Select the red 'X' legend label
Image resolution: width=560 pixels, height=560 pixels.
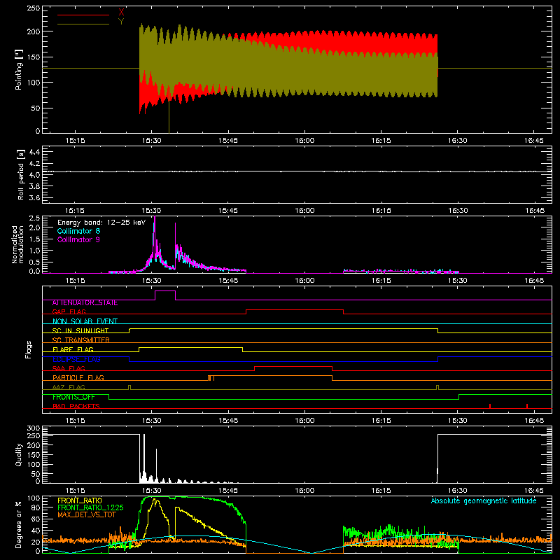coord(121,13)
